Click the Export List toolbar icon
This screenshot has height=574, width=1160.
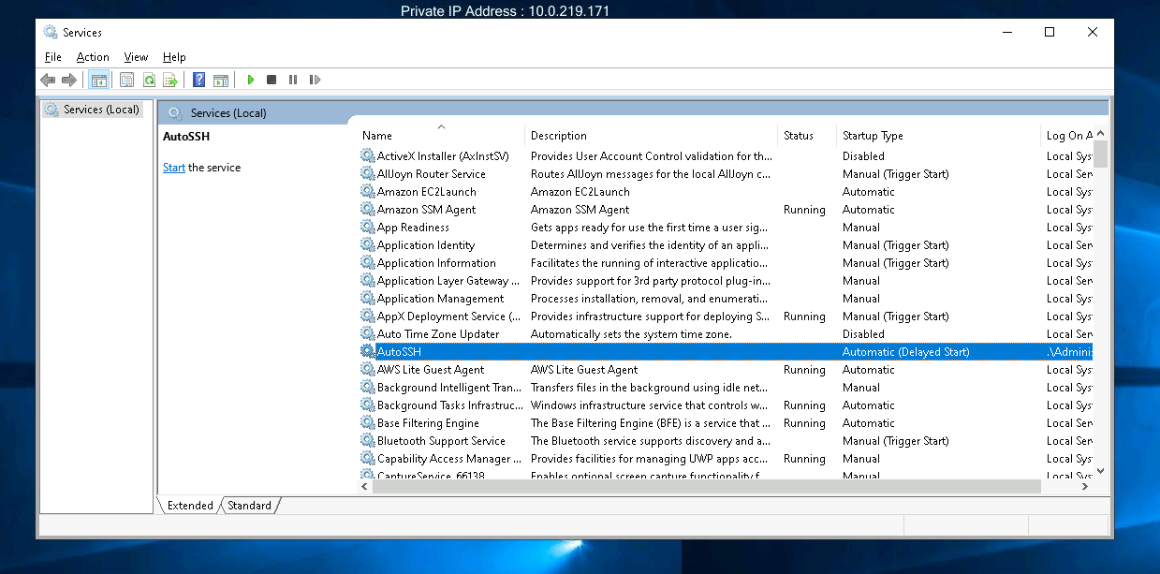point(169,81)
